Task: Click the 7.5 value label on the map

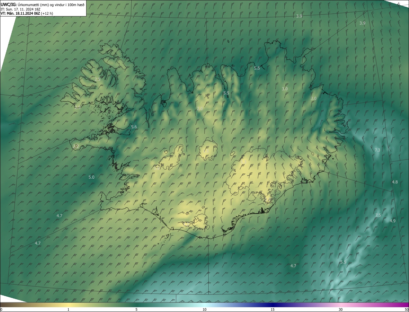Action: [x=378, y=215]
